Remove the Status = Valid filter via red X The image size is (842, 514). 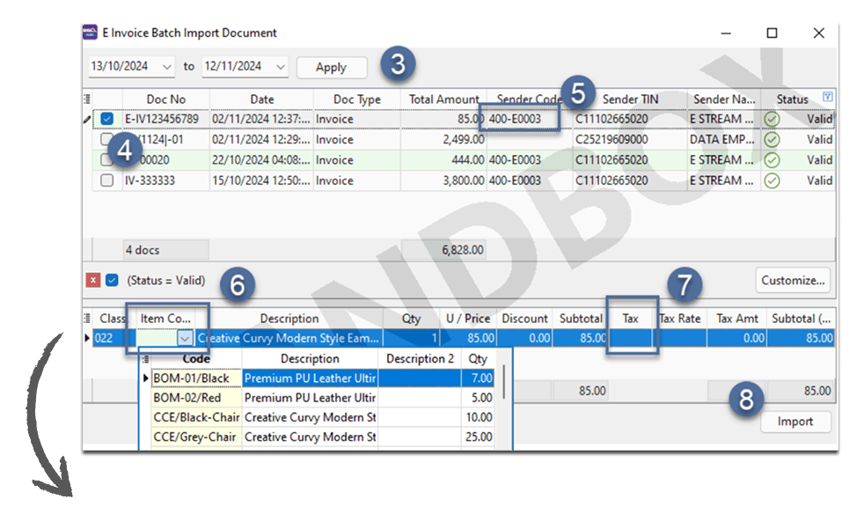click(x=93, y=280)
